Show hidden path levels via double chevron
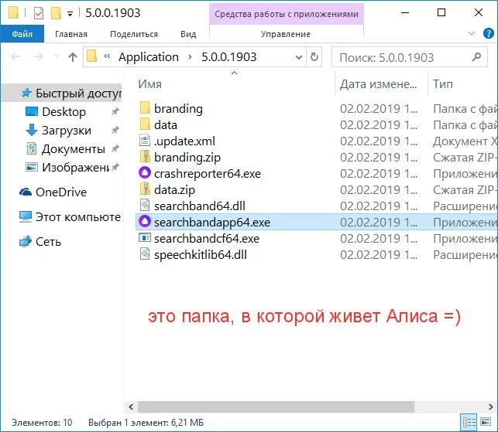The height and width of the screenshot is (432, 498). [107, 56]
